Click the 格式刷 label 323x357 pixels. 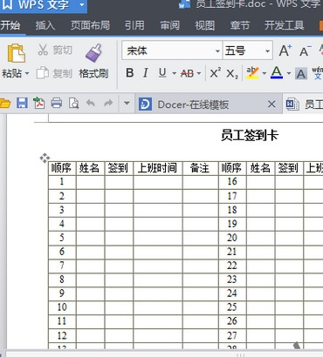click(x=93, y=73)
